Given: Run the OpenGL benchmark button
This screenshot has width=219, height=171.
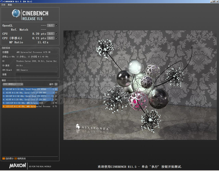Looking at the screenshot, I should pyautogui.click(x=51, y=25).
